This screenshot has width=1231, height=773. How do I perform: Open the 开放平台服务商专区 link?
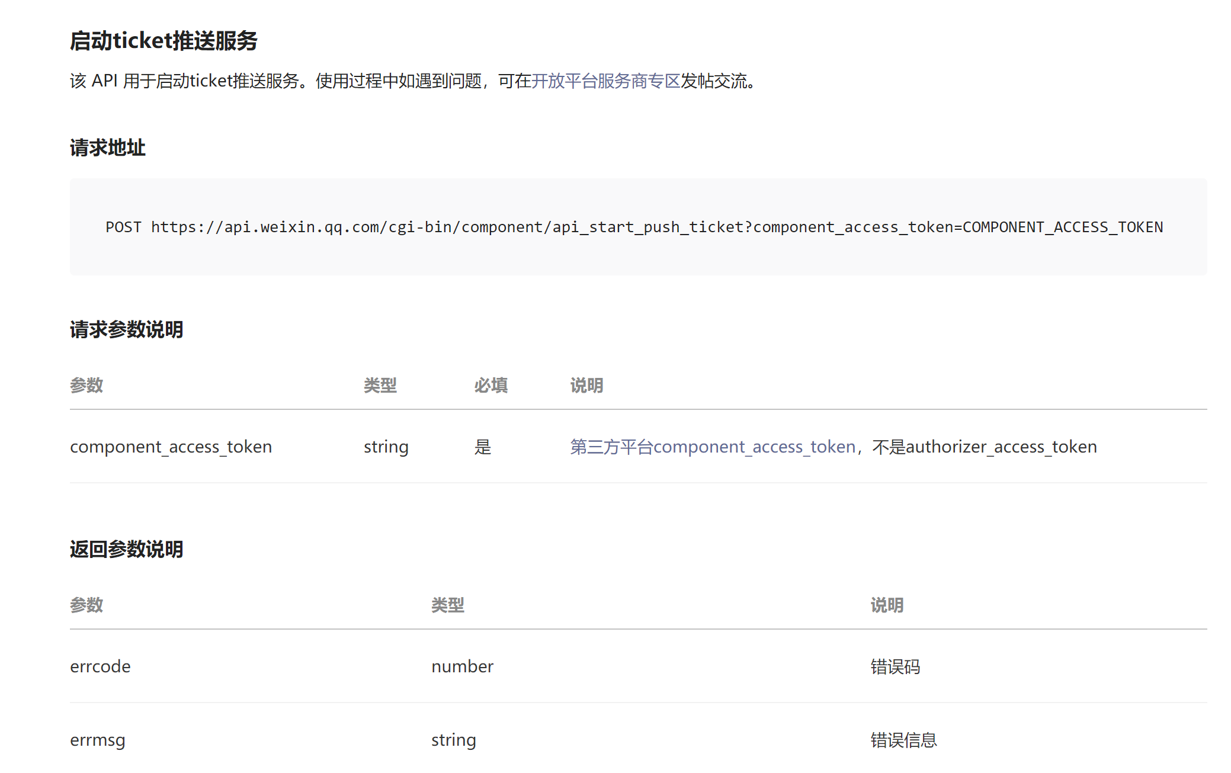(x=605, y=81)
